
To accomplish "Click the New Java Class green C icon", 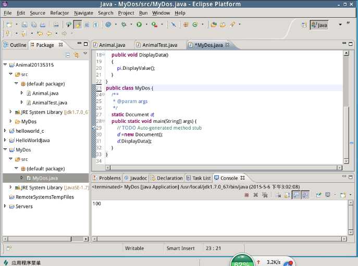I will coord(195,24).
